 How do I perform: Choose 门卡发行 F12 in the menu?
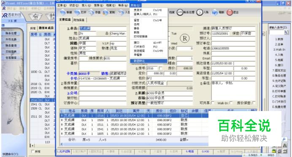[149, 47]
